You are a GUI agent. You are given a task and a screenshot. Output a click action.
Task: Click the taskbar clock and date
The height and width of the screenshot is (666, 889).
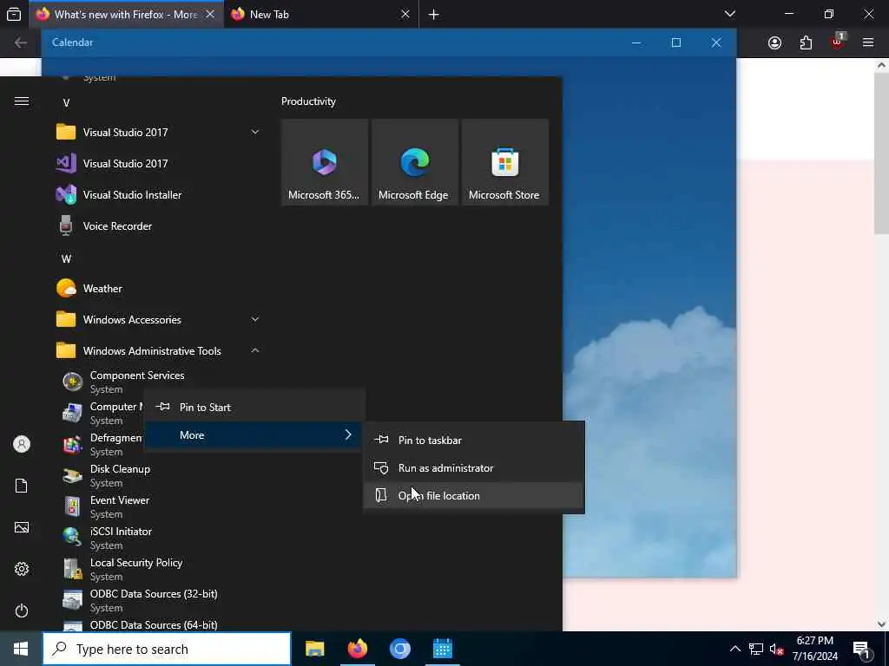814,649
